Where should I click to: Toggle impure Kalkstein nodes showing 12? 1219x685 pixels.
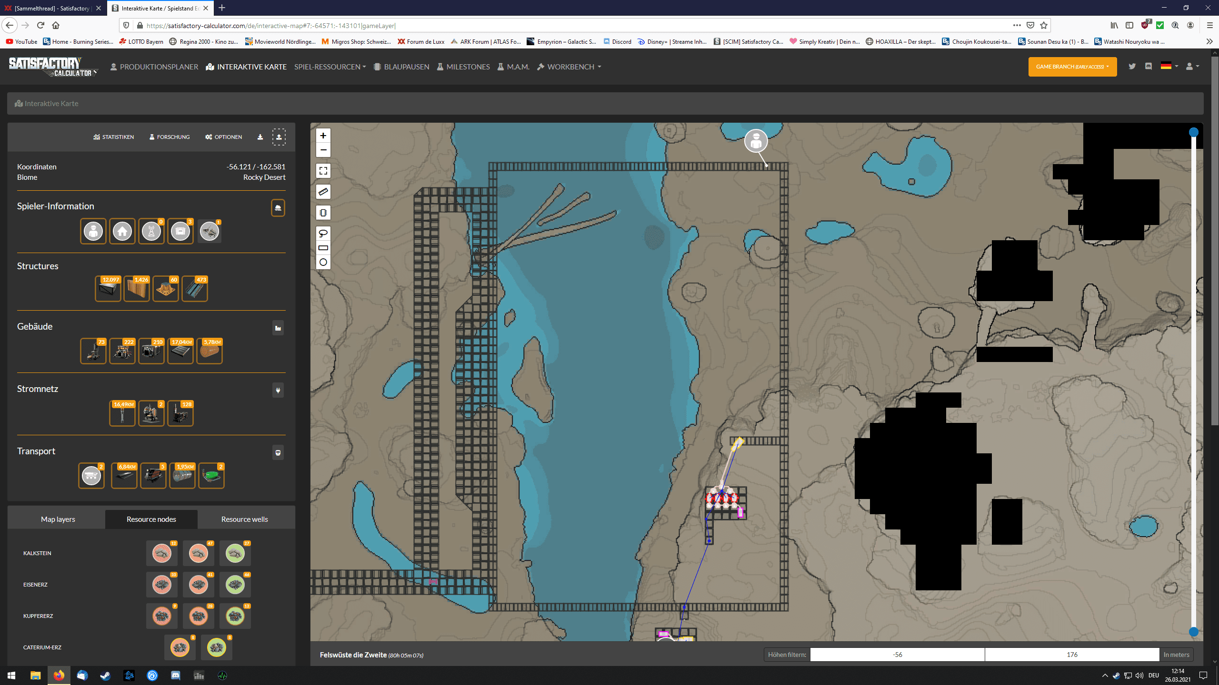click(162, 553)
